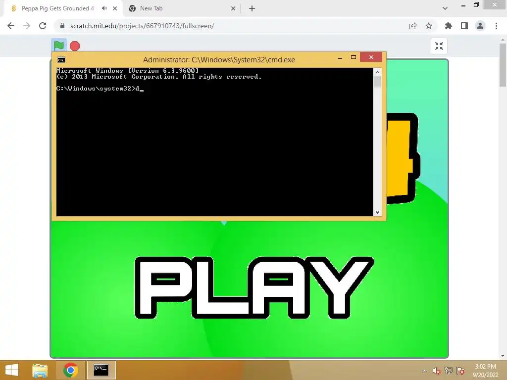Switch to Chrome from the taskbar
The image size is (507, 380).
coord(71,370)
